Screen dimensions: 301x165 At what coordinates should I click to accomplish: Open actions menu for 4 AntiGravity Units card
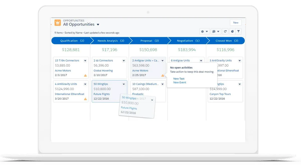click(x=85, y=84)
